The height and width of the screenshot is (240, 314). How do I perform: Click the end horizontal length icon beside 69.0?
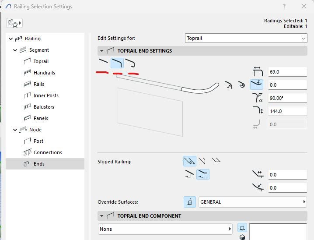pos(257,71)
